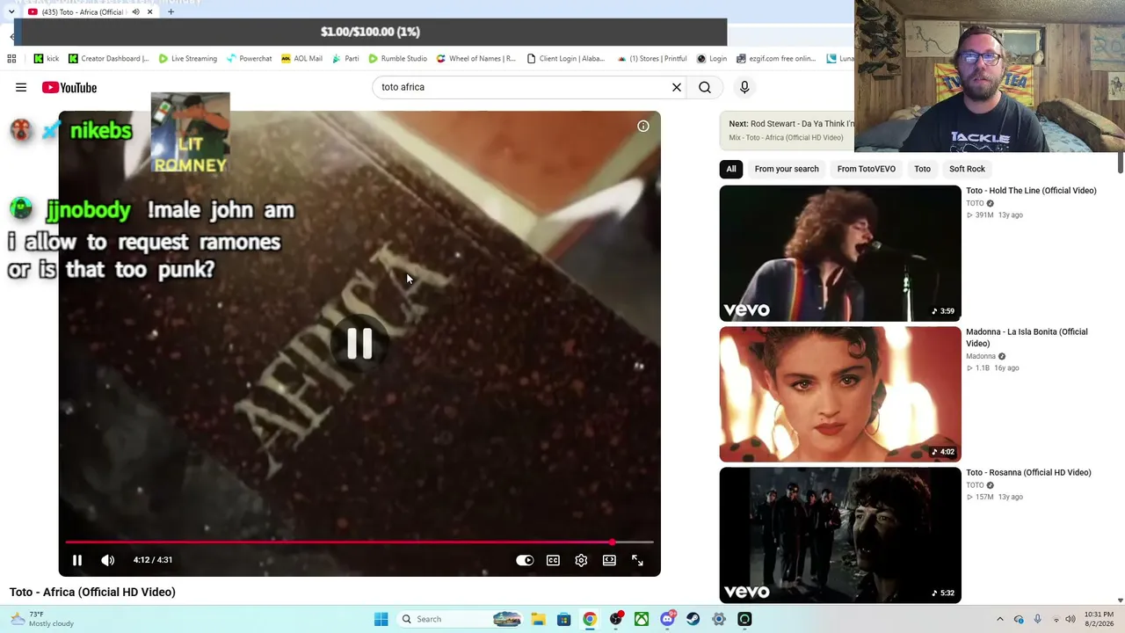The height and width of the screenshot is (633, 1125).
Task: Select the 'From your search' chip
Action: click(x=787, y=169)
